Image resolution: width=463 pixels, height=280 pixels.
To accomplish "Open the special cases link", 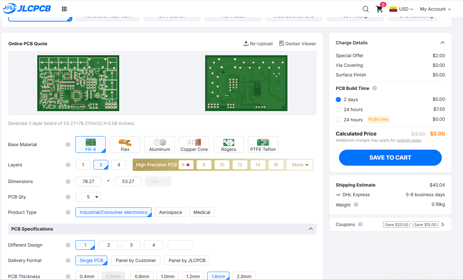I will [x=409, y=140].
